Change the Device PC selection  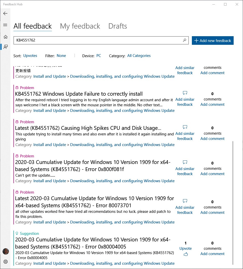pos(99,56)
